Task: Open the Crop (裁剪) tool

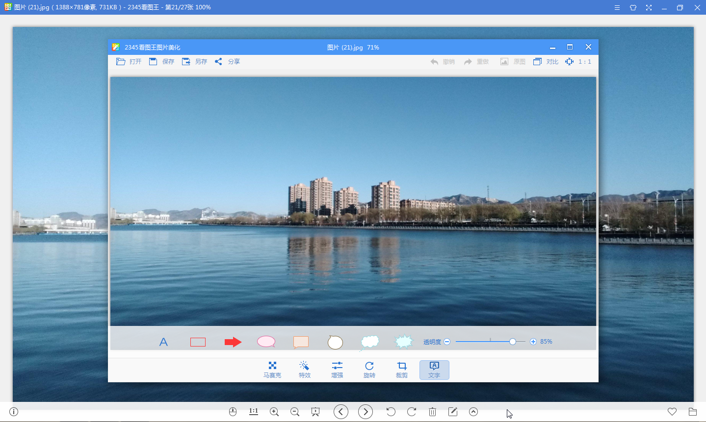Action: coord(402,370)
